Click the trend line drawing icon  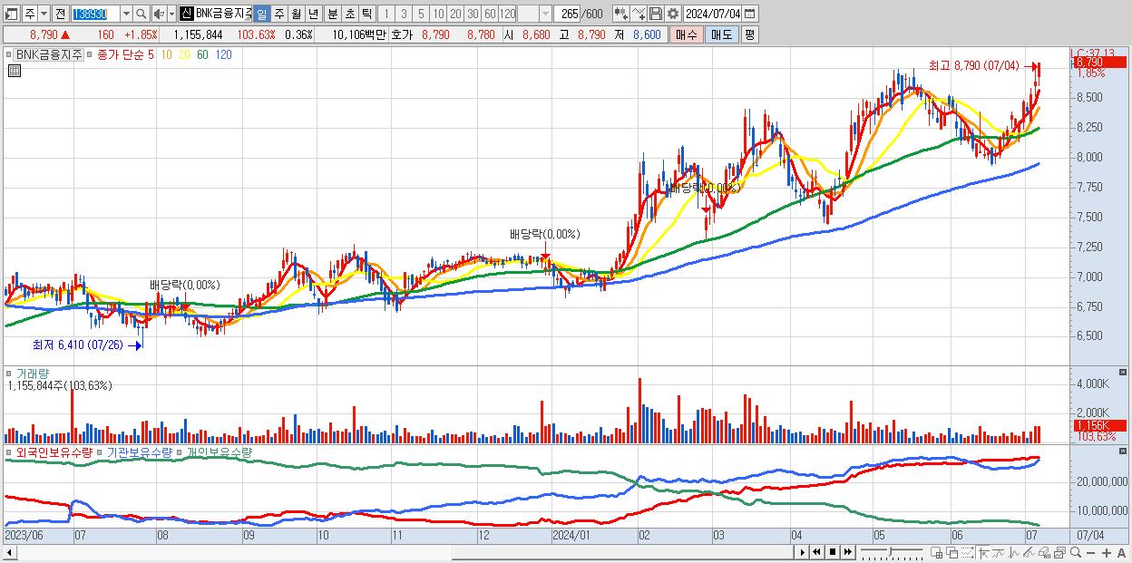999,552
